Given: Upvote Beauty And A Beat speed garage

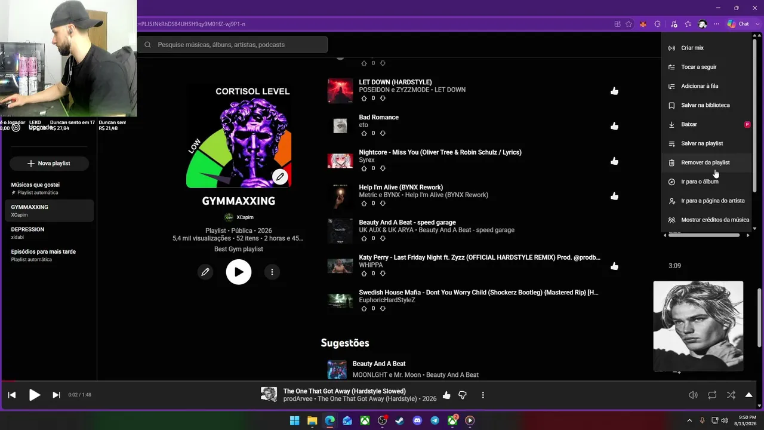Looking at the screenshot, I should 364,238.
